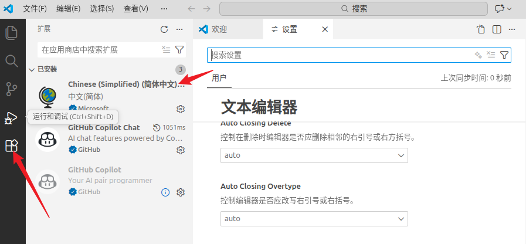The image size is (526, 244).
Task: Click the GitHub Copilot extension logo
Action: (x=47, y=182)
